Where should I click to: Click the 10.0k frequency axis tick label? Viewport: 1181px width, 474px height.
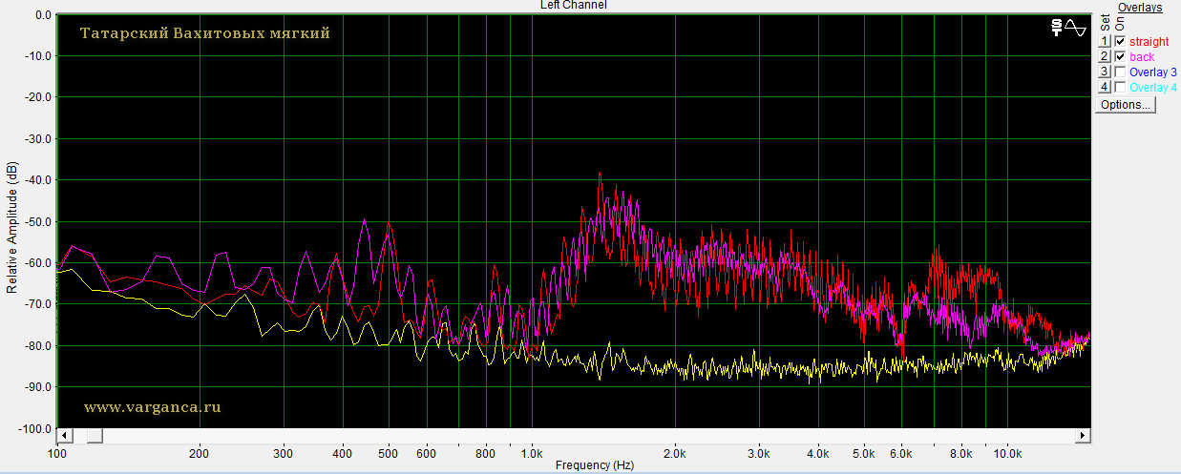(x=1009, y=453)
